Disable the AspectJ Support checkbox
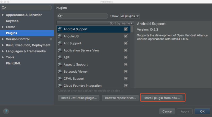 pos(126,64)
